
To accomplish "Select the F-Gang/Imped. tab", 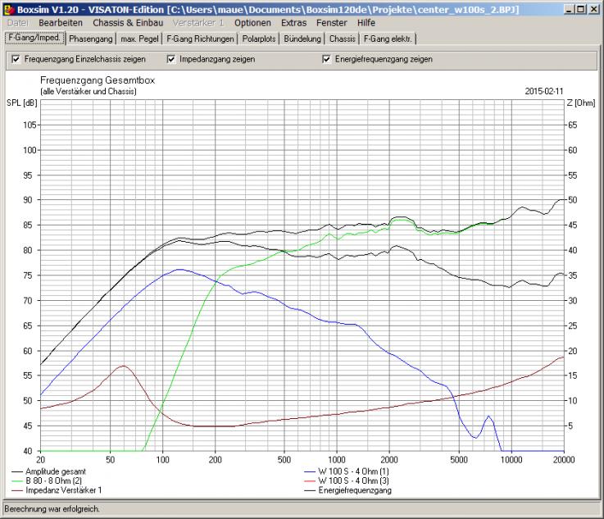I will pos(33,38).
